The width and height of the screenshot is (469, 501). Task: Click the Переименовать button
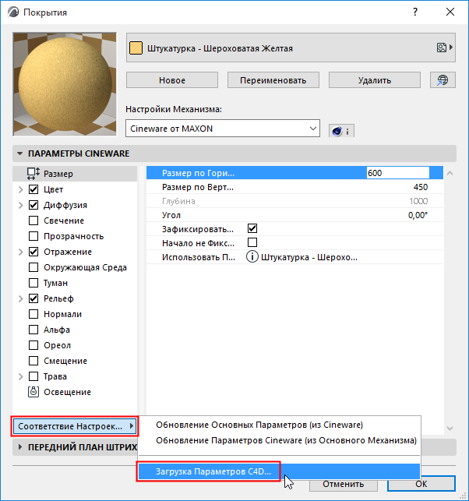click(273, 80)
